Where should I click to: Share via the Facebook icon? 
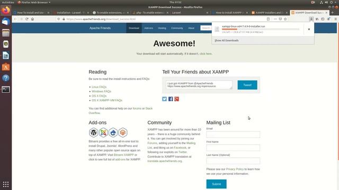pos(171,99)
